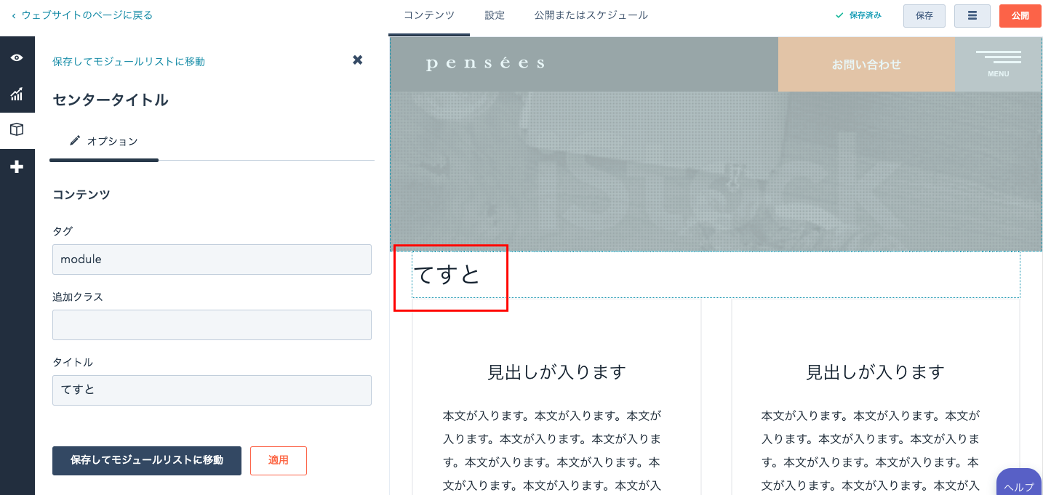Viewport: 1043px width, 495px height.
Task: Click 保存してモジュールリストに移動
Action: click(146, 460)
